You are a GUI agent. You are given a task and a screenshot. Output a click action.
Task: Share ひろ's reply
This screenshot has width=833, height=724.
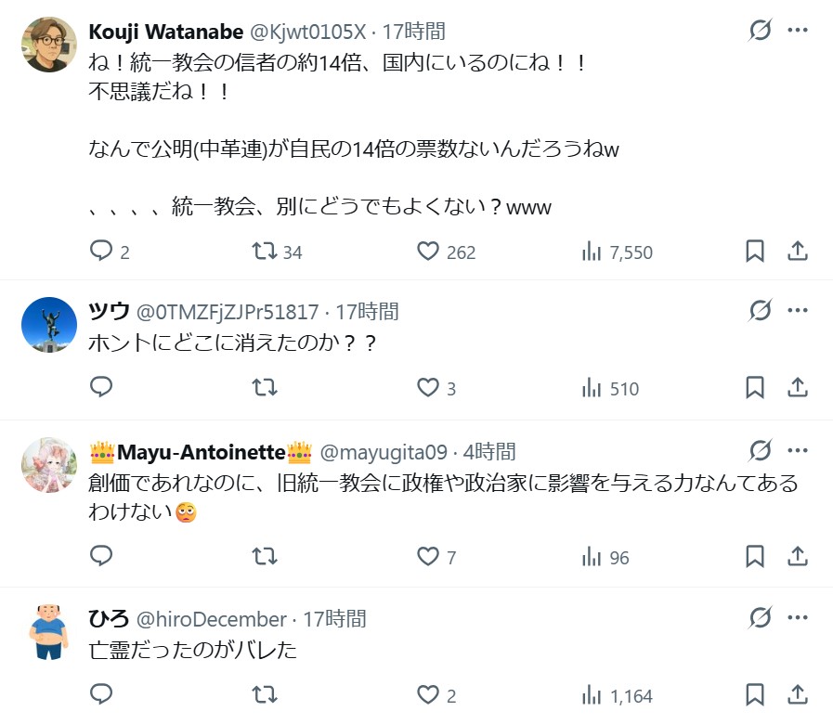pos(797,694)
